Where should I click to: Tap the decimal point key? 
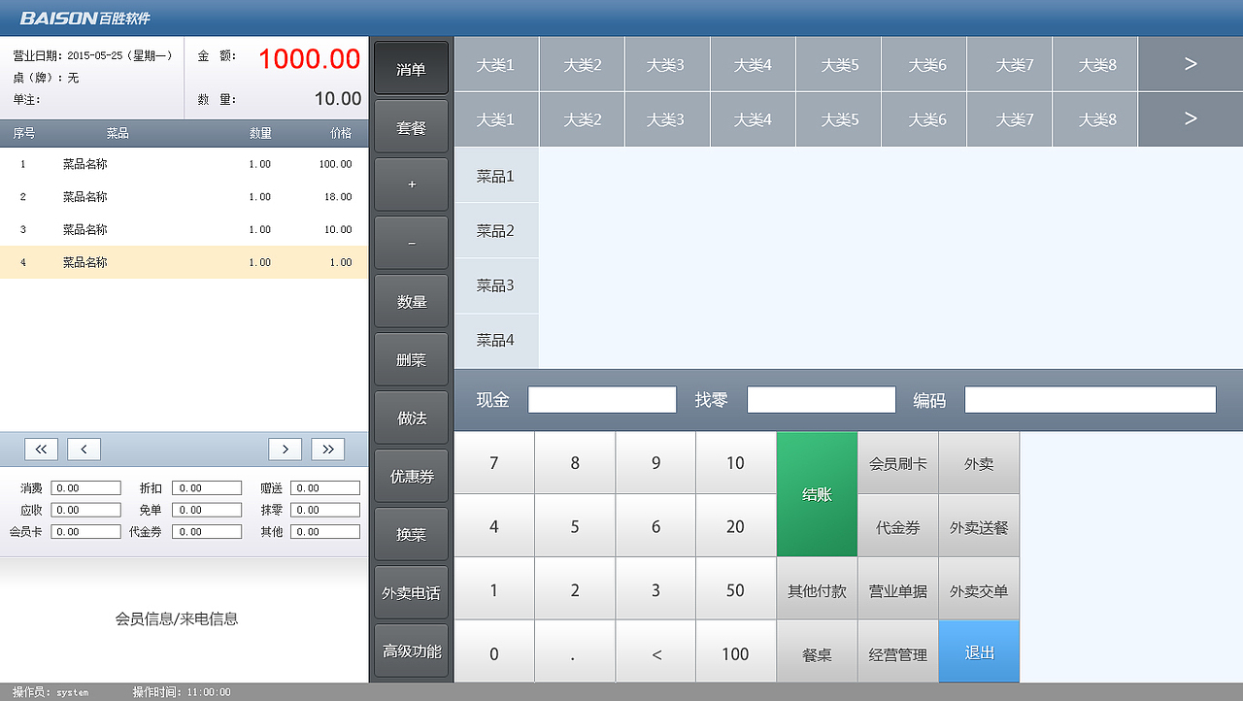pyautogui.click(x=575, y=653)
